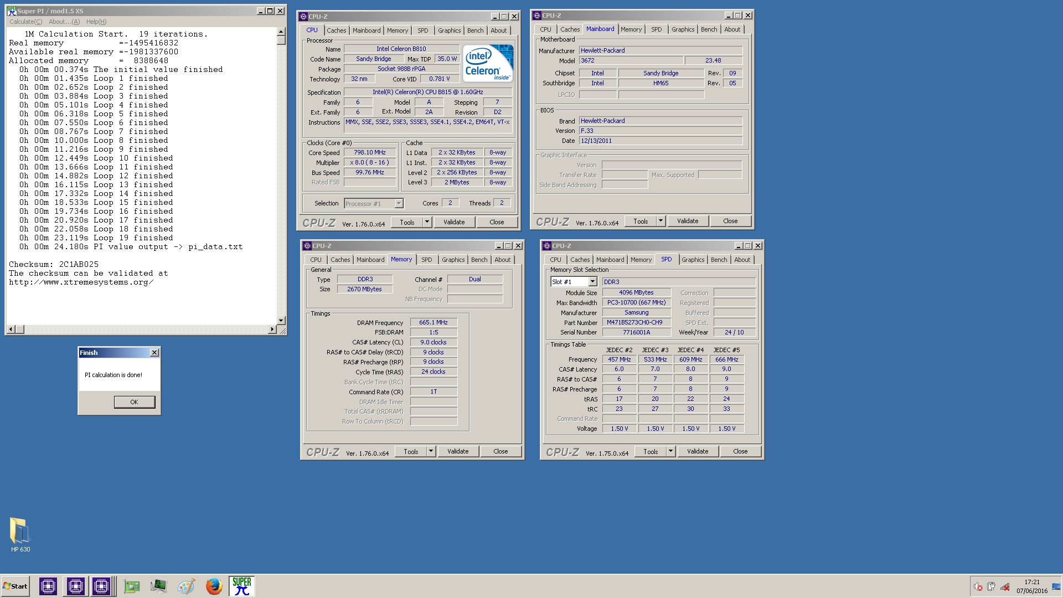Open the About tab in Mainboard window

pos(732,29)
